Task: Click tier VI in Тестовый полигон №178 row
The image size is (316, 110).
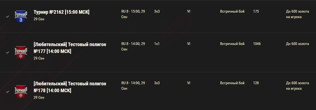Action: coord(189,83)
